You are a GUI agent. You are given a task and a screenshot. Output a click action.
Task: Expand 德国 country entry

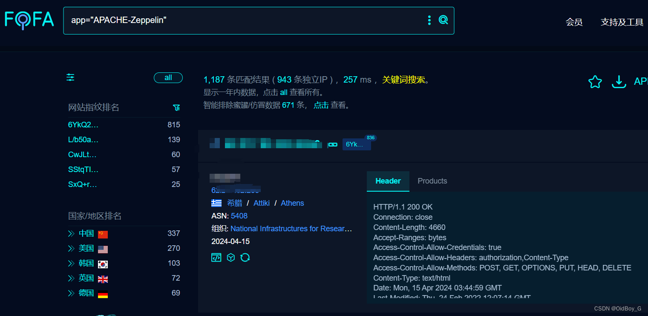[71, 293]
